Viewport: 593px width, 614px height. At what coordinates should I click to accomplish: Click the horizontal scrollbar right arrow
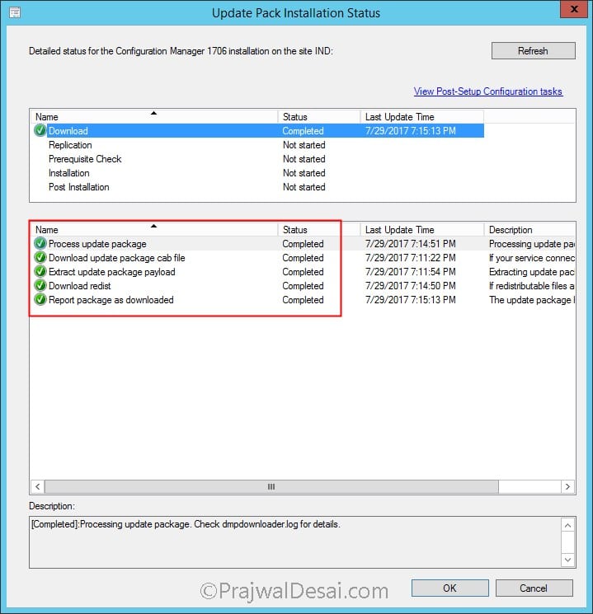tap(568, 487)
